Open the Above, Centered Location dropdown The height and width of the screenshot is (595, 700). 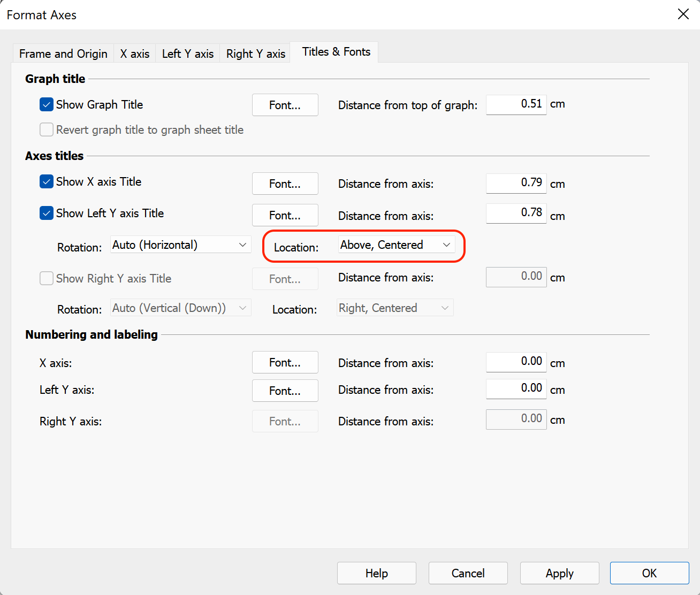397,245
